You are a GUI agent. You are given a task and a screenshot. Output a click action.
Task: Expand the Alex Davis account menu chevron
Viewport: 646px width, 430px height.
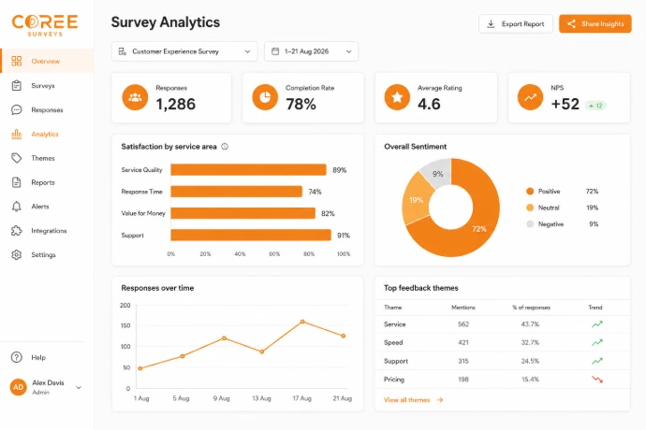[x=79, y=388]
